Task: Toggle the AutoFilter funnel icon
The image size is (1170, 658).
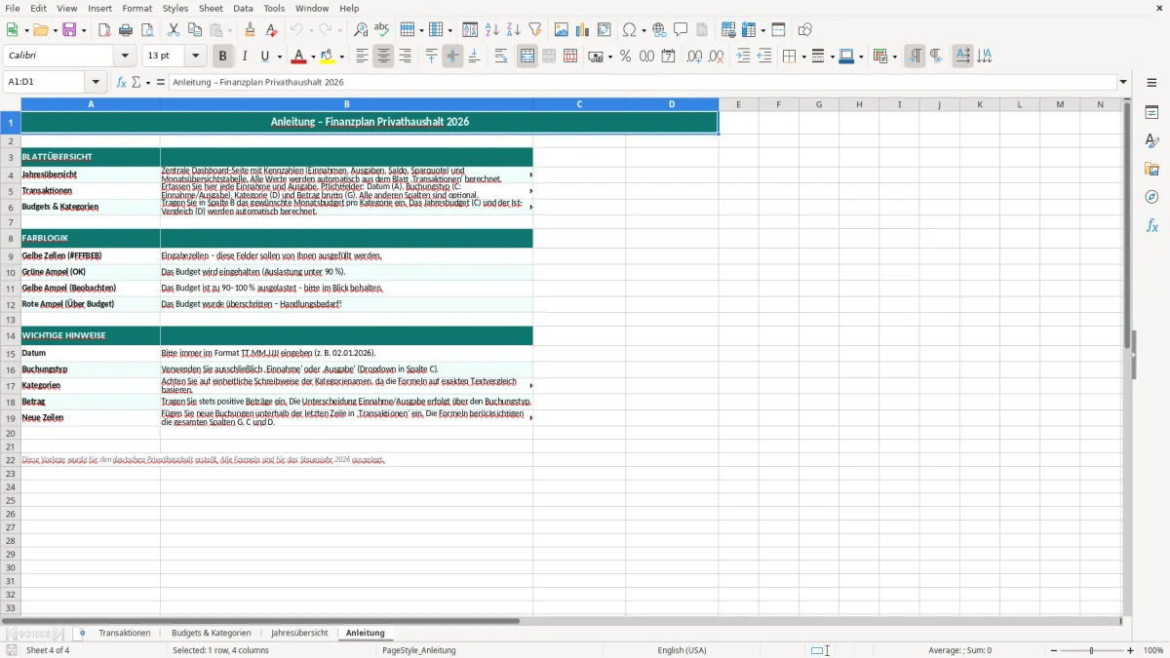Action: coord(535,30)
